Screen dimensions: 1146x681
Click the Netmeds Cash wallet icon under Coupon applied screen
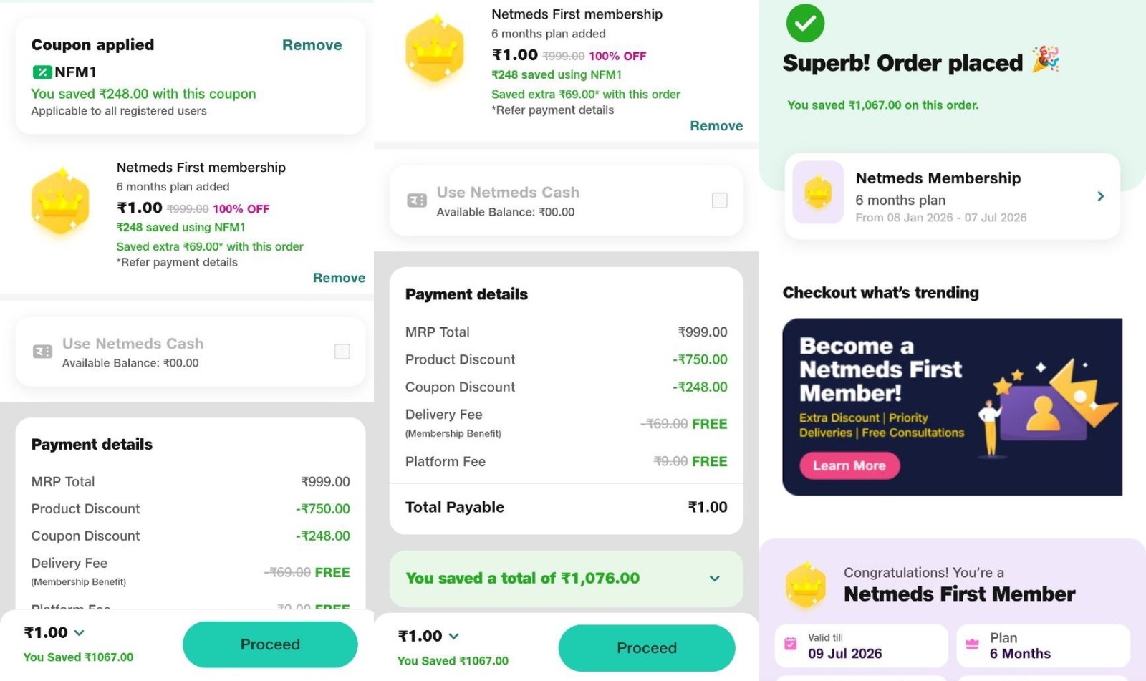[42, 352]
